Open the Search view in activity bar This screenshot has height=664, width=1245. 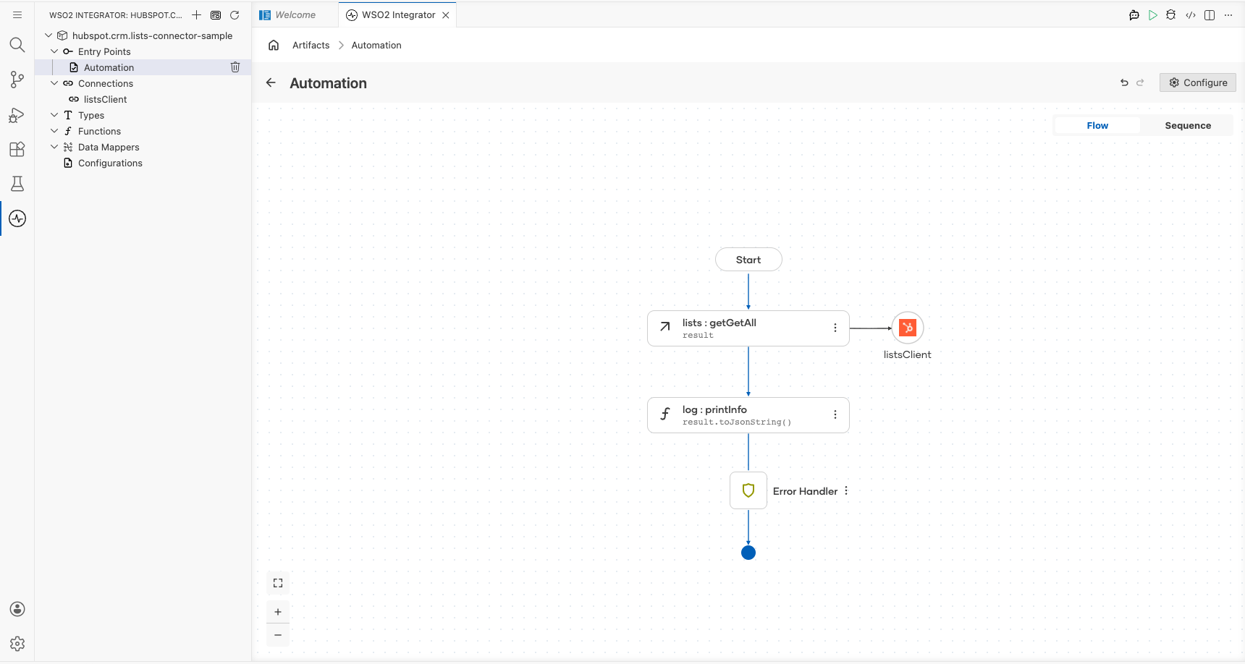(x=17, y=45)
